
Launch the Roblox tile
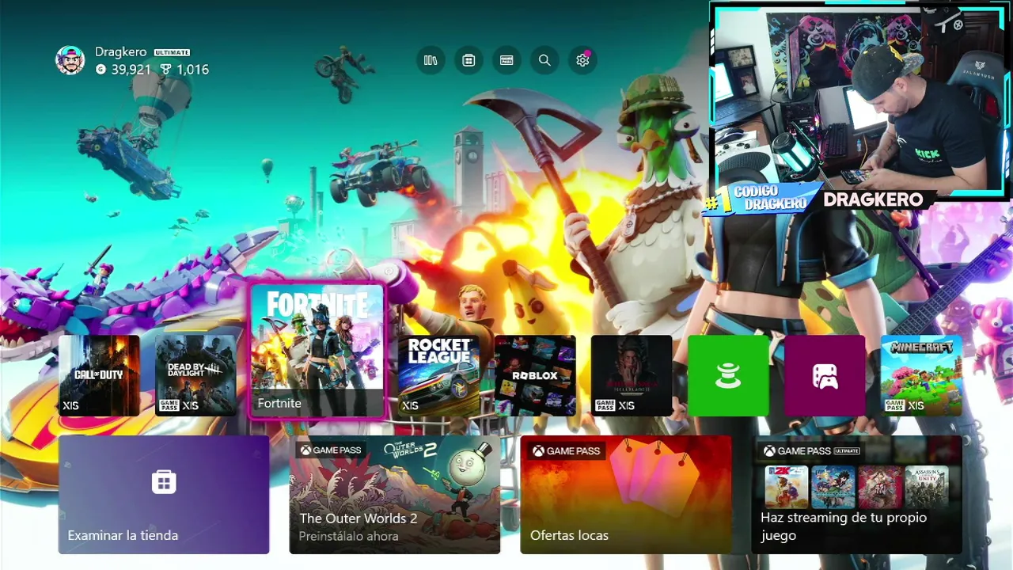535,375
